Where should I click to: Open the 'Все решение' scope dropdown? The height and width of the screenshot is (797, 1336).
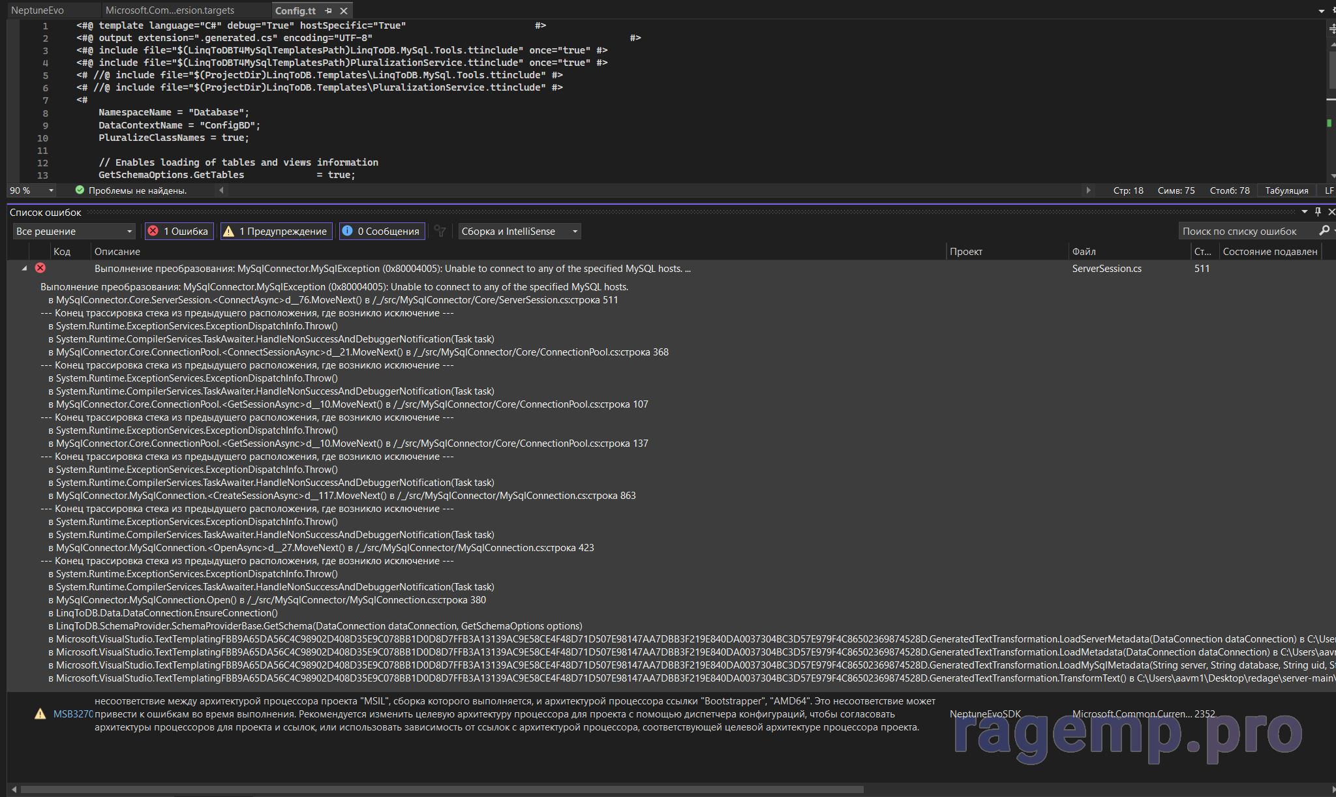coord(74,232)
